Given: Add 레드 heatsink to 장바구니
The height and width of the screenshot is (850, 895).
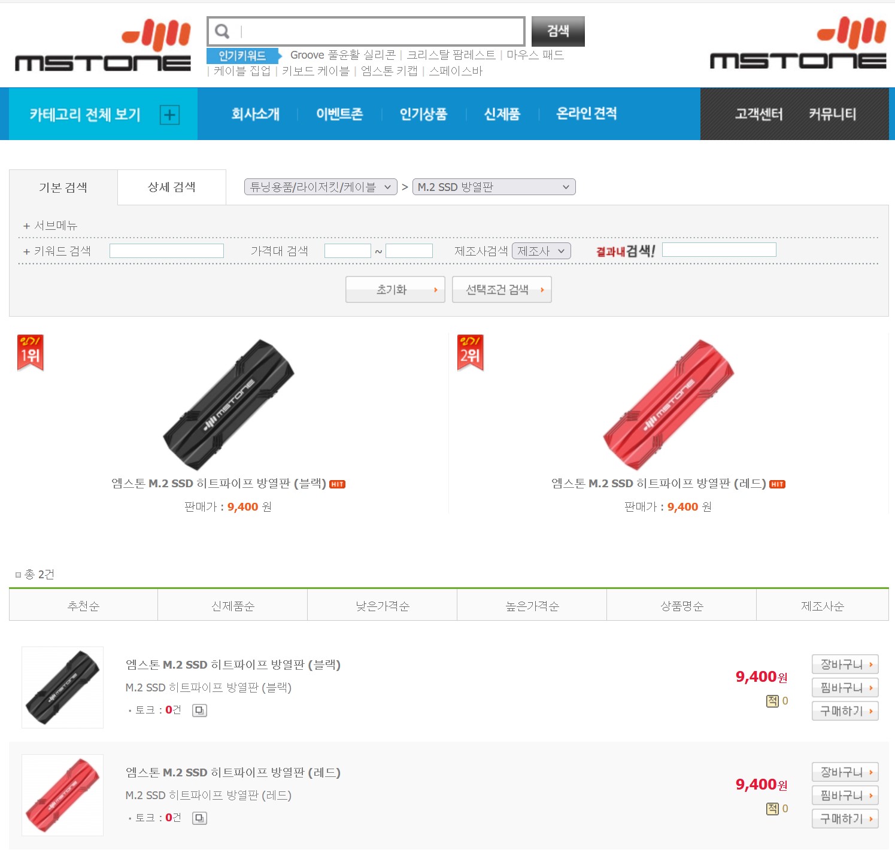Looking at the screenshot, I should [x=845, y=772].
